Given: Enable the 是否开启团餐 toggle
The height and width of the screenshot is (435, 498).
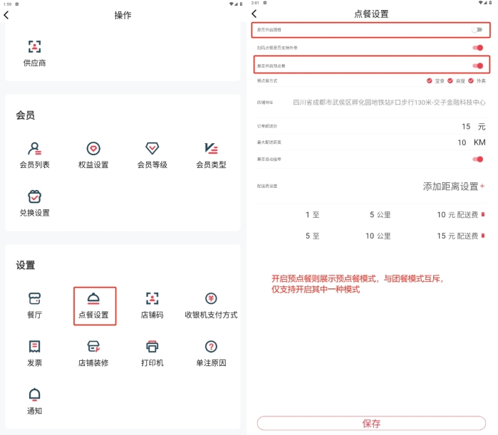Looking at the screenshot, I should click(478, 30).
